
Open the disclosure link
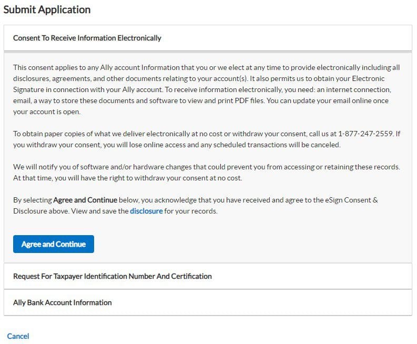(x=146, y=211)
